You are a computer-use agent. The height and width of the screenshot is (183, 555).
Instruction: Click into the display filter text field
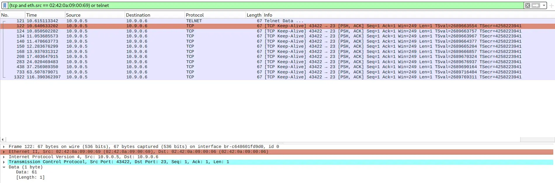point(266,5)
